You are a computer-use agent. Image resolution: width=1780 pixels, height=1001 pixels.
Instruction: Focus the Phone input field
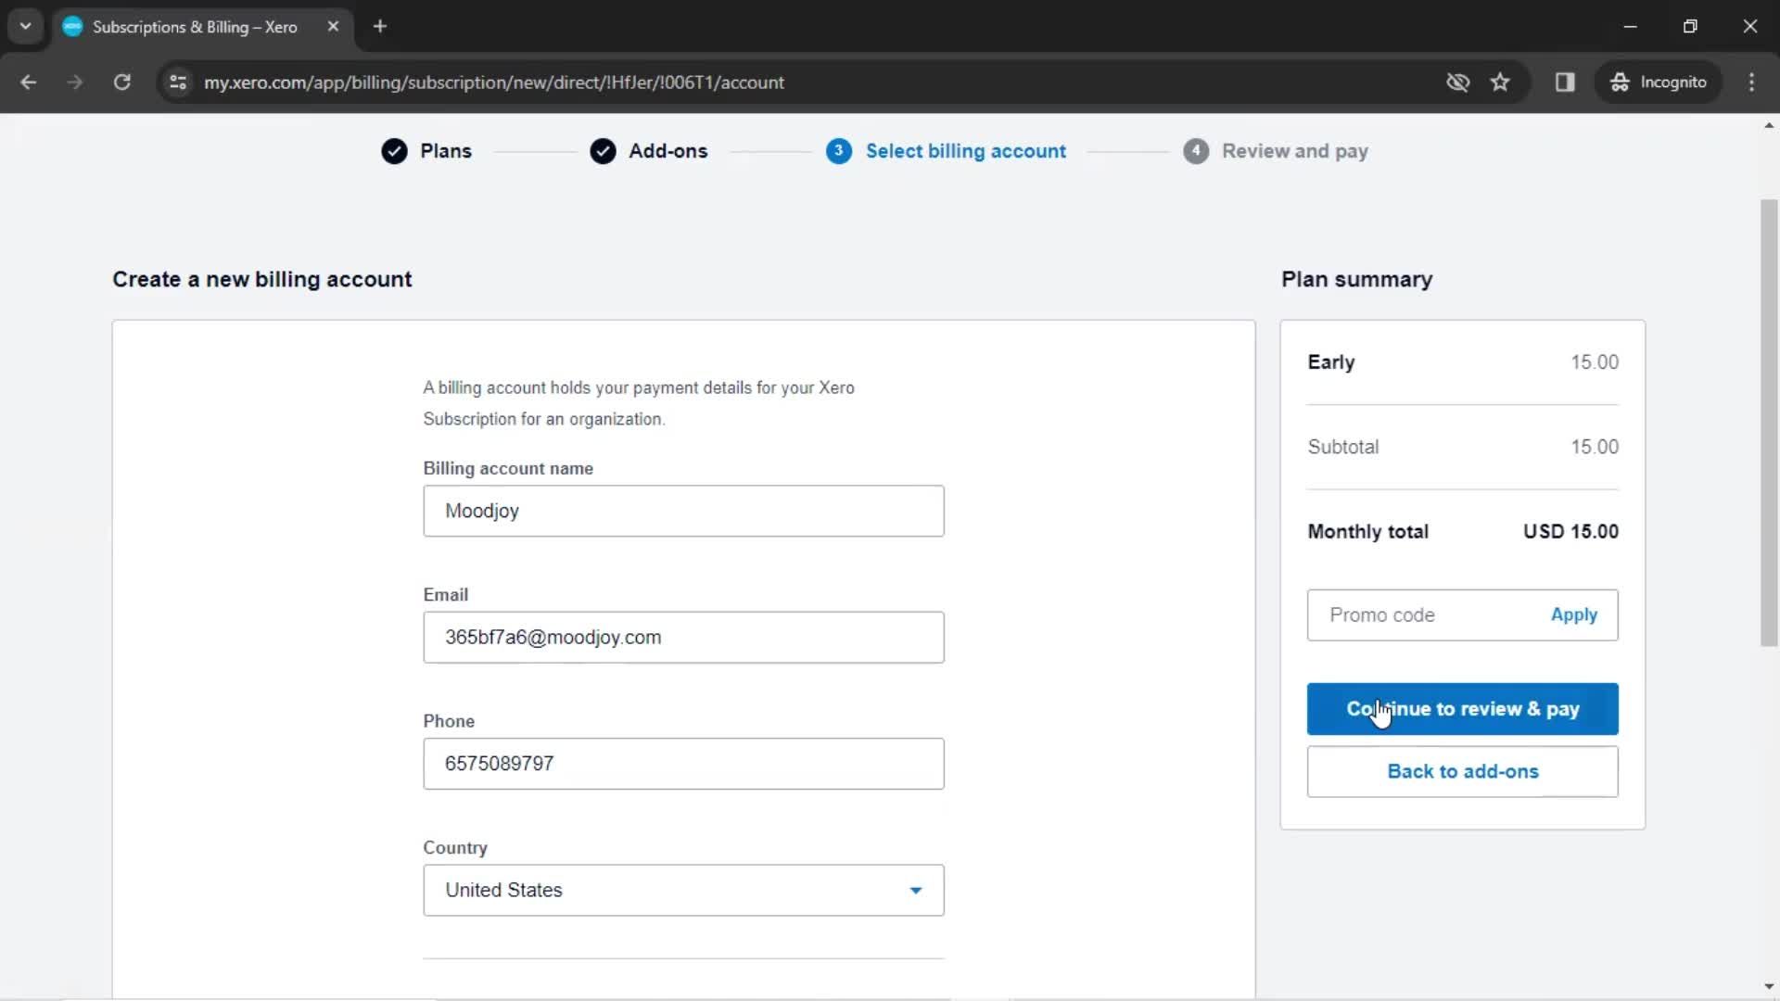(x=683, y=764)
